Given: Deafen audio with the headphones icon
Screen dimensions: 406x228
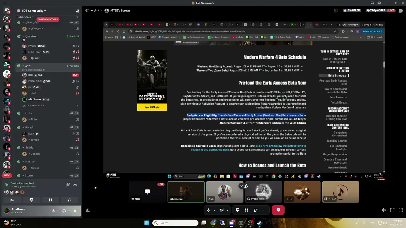Looking at the screenshot, I should click(64, 211).
